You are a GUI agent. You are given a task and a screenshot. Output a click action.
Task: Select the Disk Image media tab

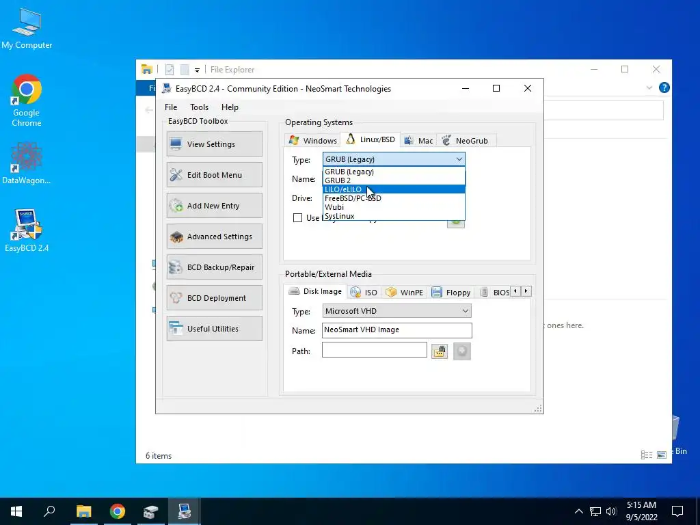[x=315, y=291]
